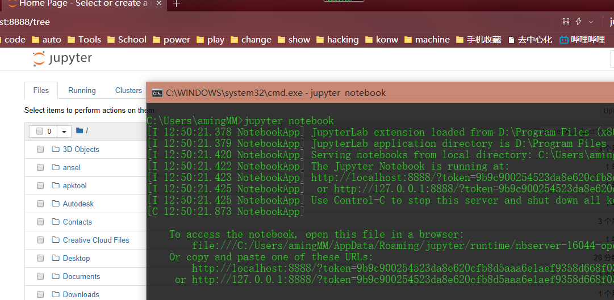614x300 pixels.
Task: Open the Autodesk folder link
Action: tap(78, 204)
